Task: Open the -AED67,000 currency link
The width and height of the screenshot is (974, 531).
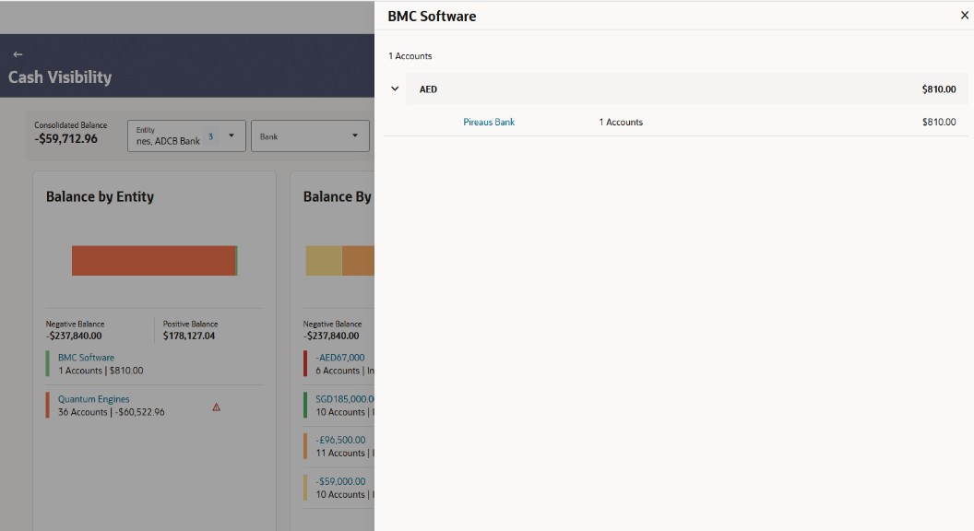Action: 339,358
